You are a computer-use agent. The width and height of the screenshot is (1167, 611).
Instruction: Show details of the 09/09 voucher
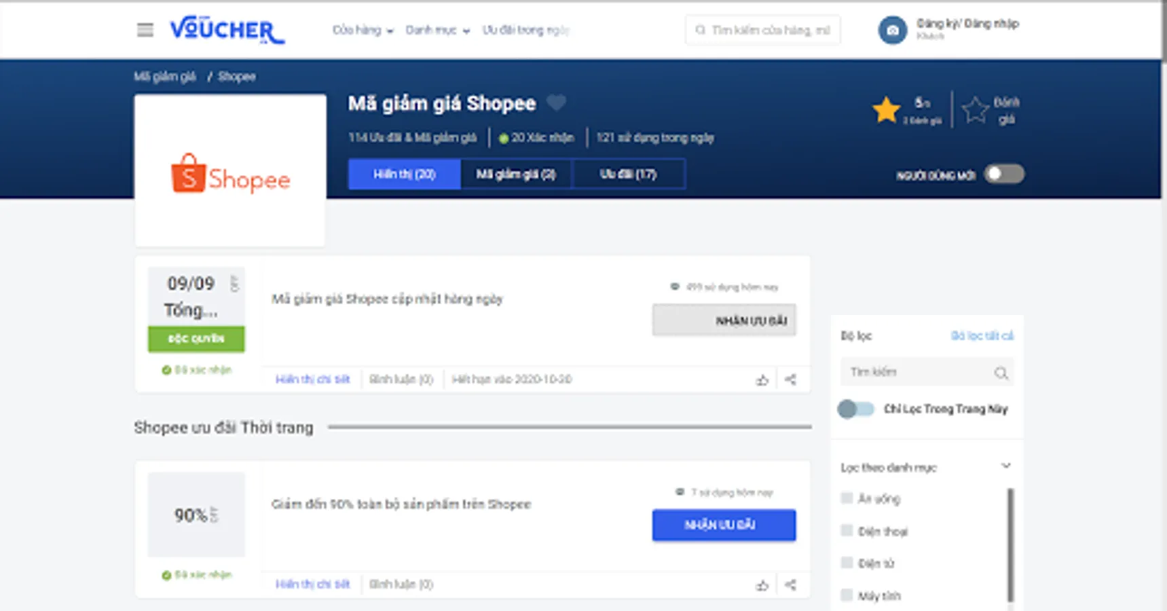tap(312, 379)
